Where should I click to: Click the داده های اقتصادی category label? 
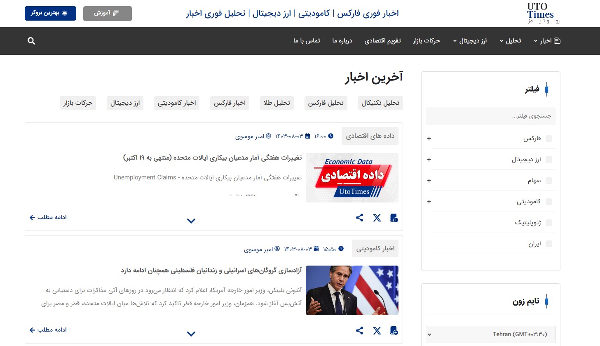pyautogui.click(x=370, y=136)
